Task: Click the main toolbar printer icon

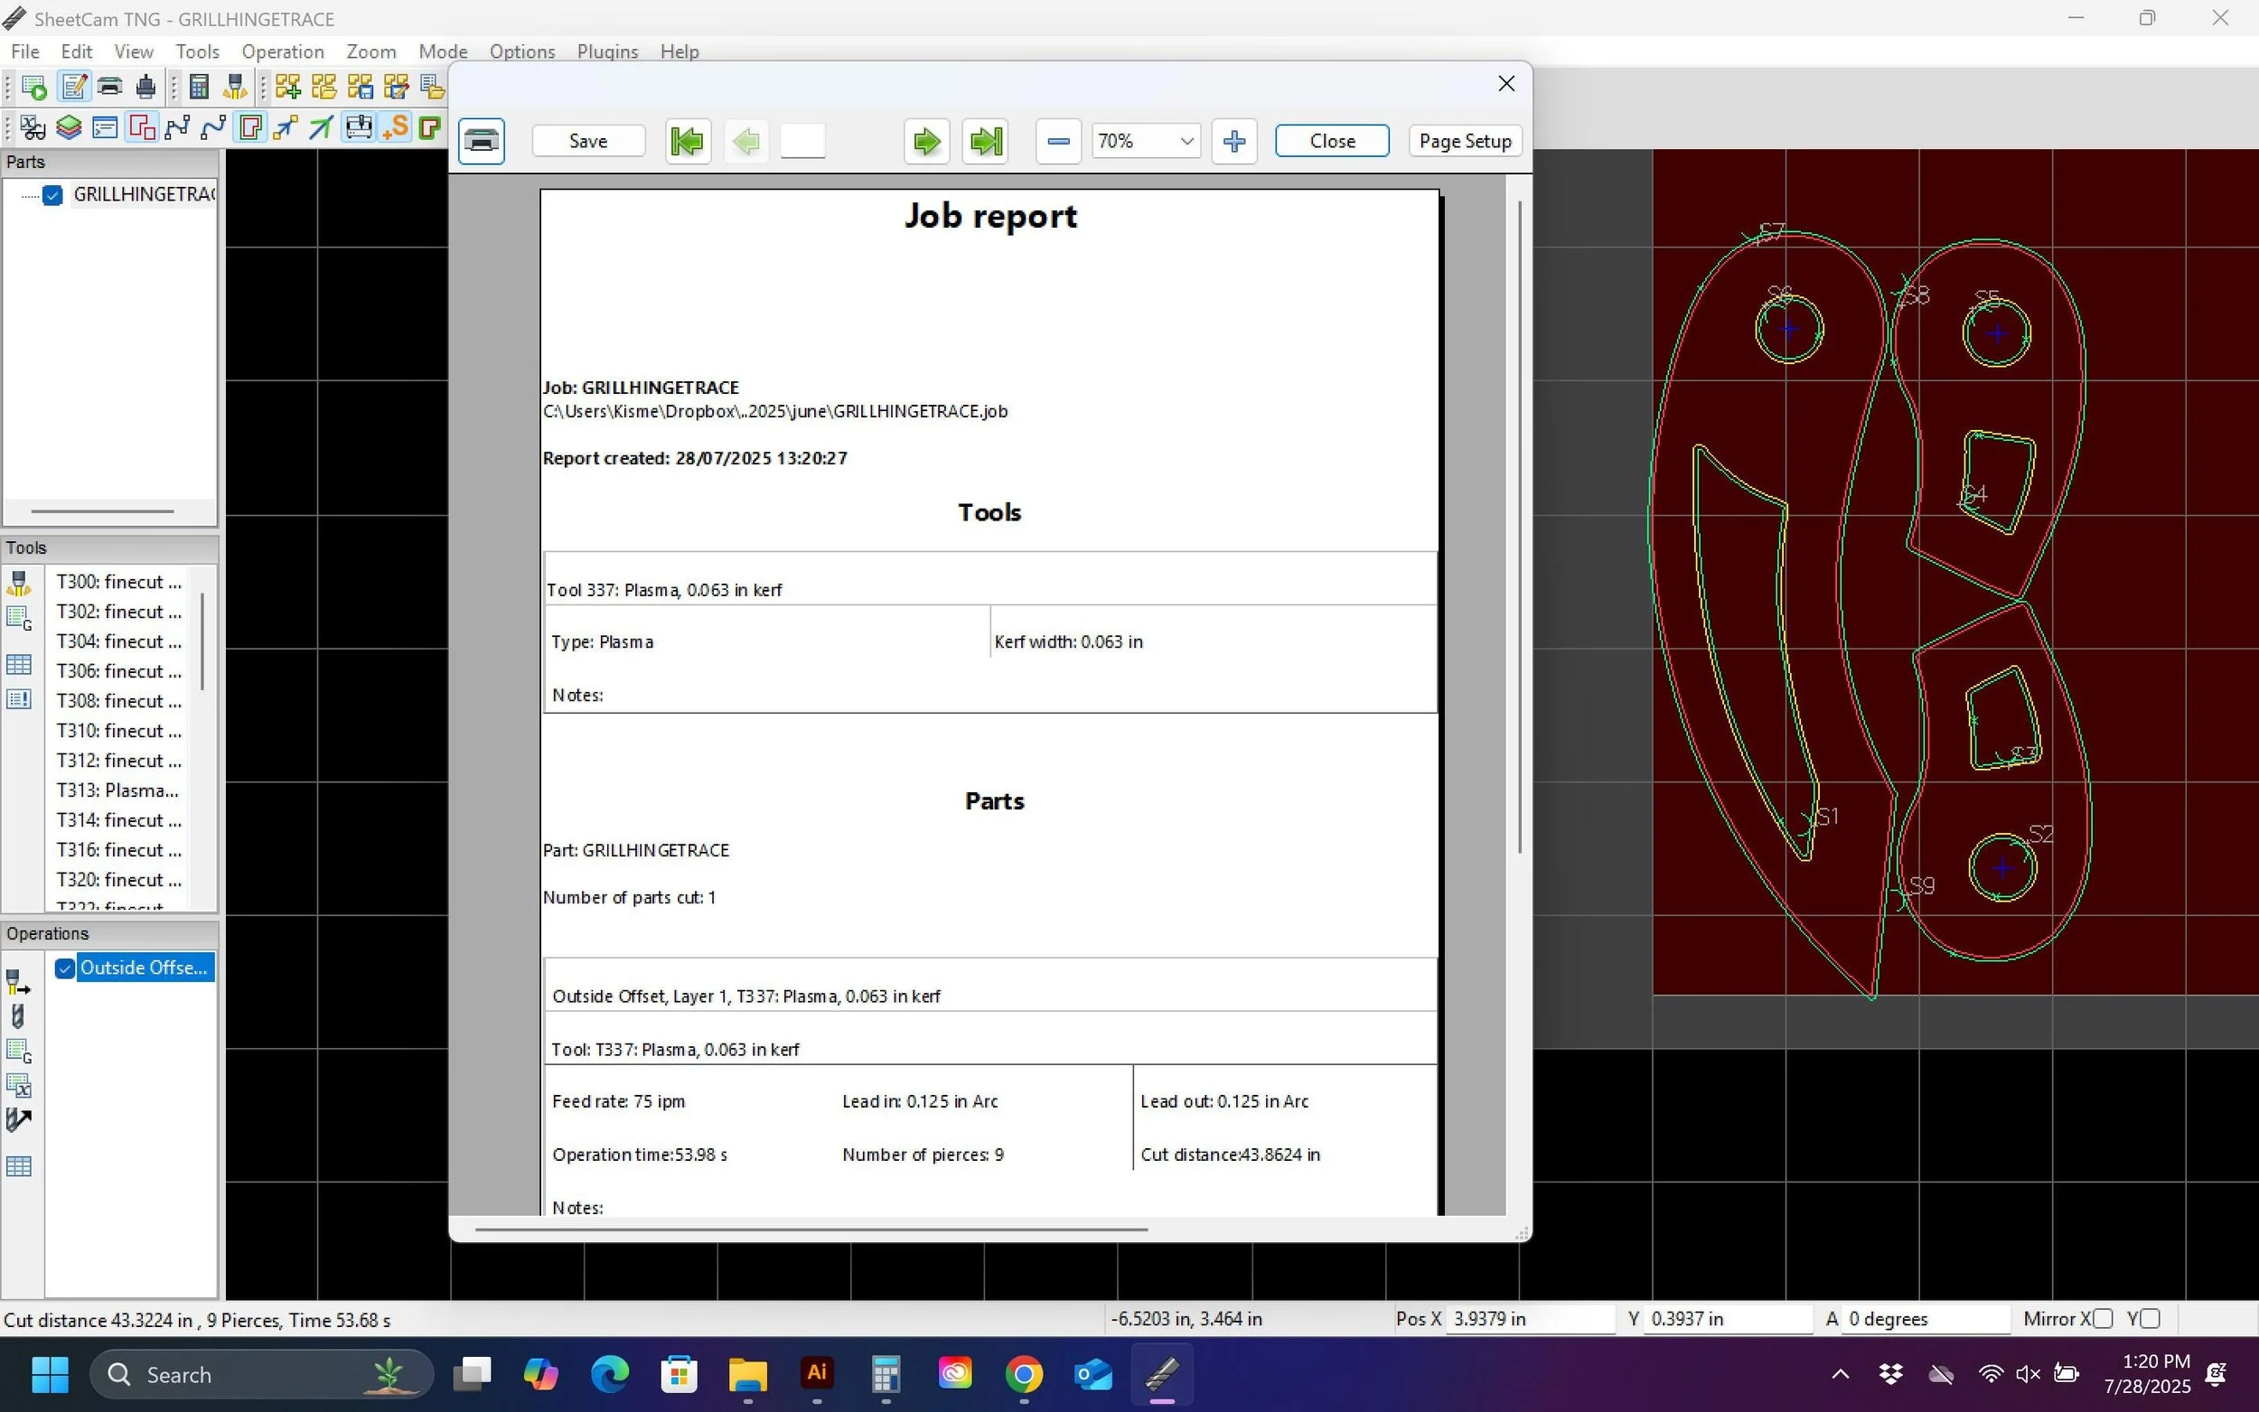Action: pyautogui.click(x=109, y=87)
